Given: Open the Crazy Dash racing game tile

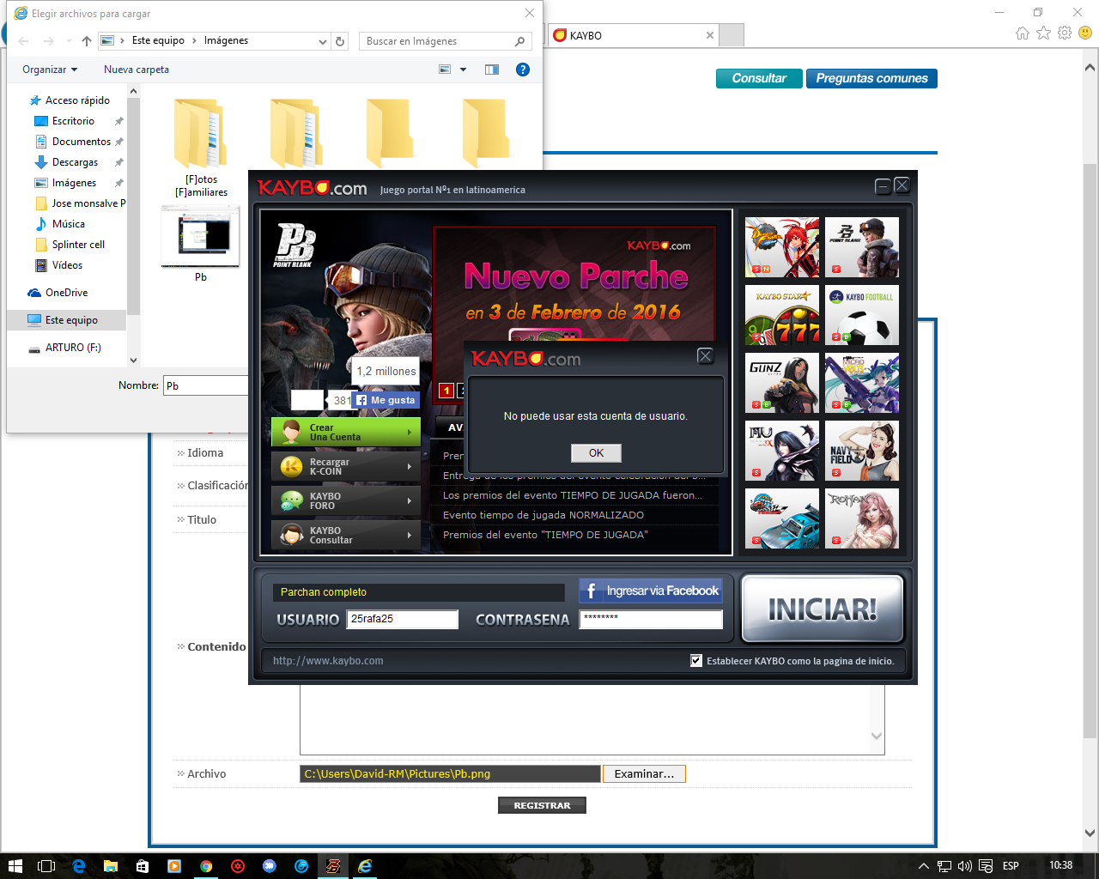Looking at the screenshot, I should tap(781, 518).
